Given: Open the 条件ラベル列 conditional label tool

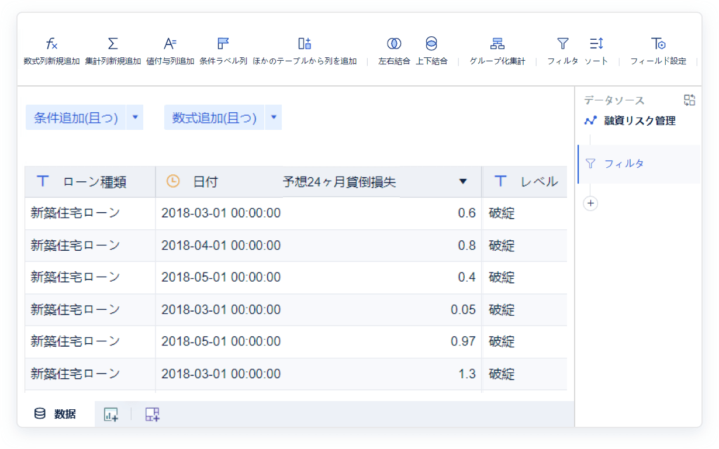Looking at the screenshot, I should point(223,44).
